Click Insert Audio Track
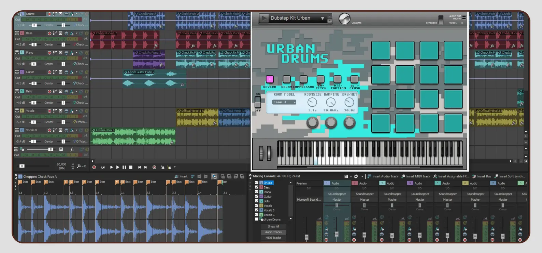 [x=383, y=176]
